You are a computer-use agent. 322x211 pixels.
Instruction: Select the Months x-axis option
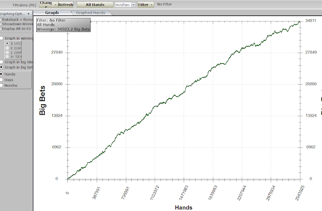1,86
